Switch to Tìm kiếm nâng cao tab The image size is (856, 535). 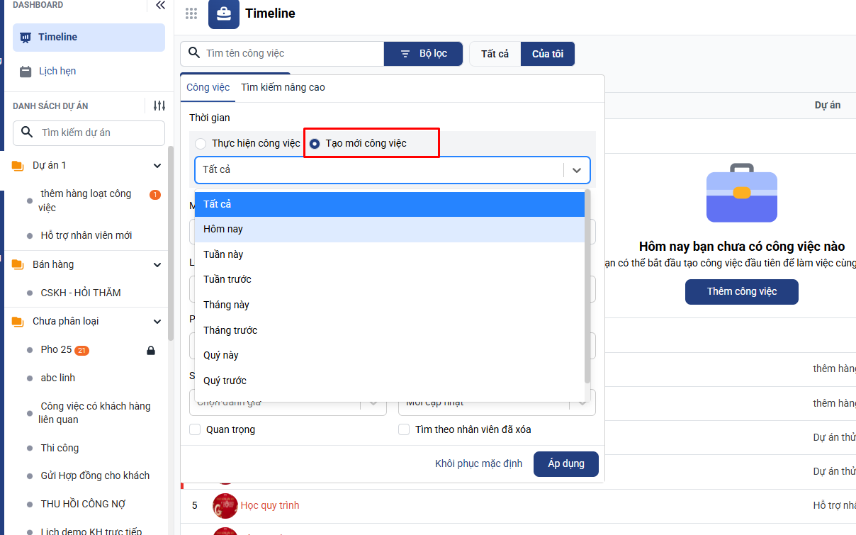283,88
